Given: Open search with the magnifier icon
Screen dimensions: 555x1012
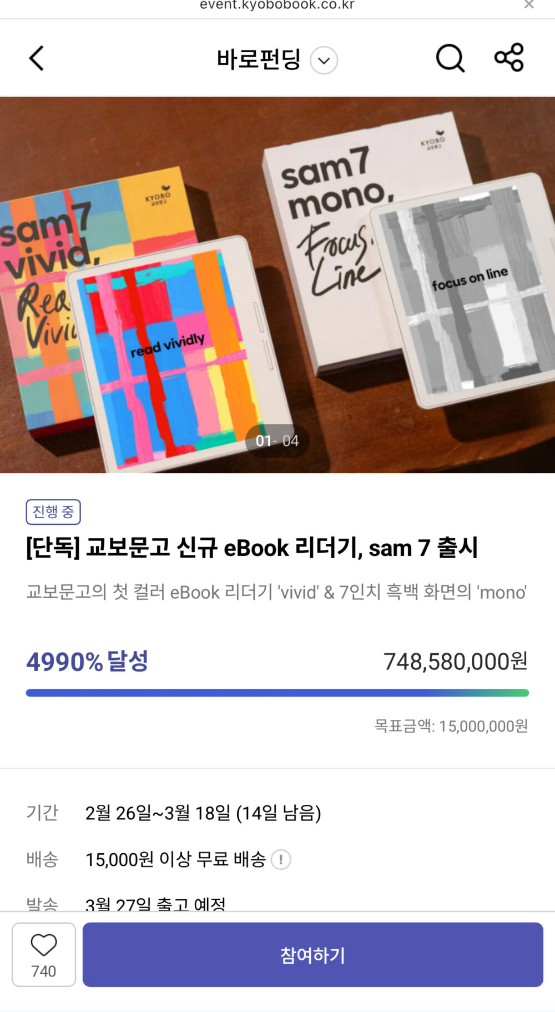Looking at the screenshot, I should pyautogui.click(x=450, y=58).
